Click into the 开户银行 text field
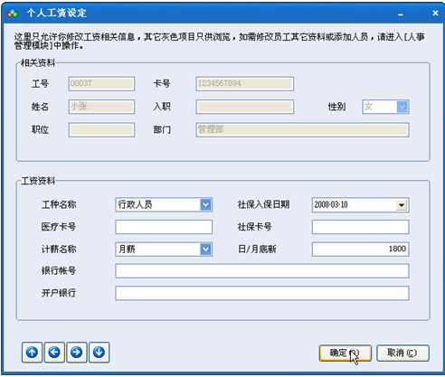445x377 pixels. [262, 293]
